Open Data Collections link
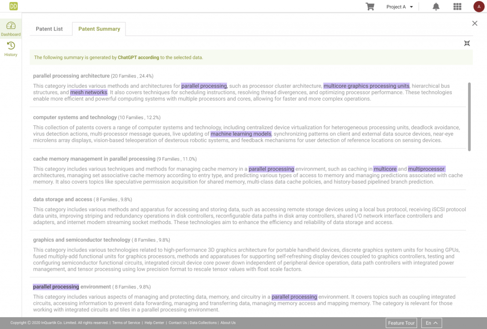487x329 pixels. pyautogui.click(x=203, y=323)
